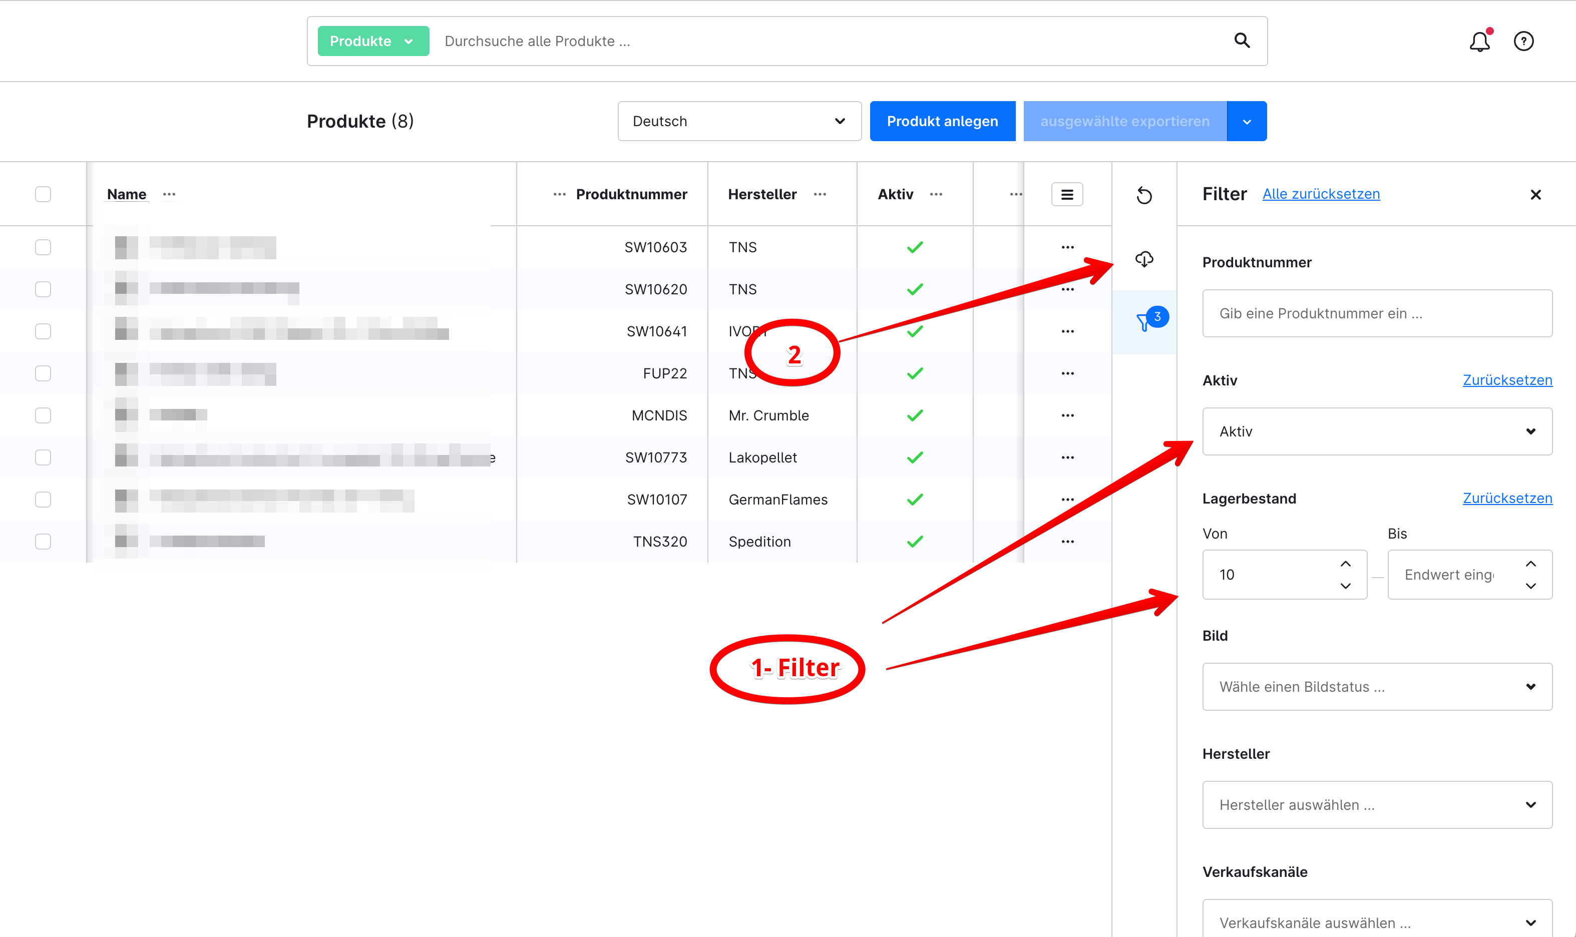
Task: Click the search magnifier icon
Action: tap(1242, 41)
